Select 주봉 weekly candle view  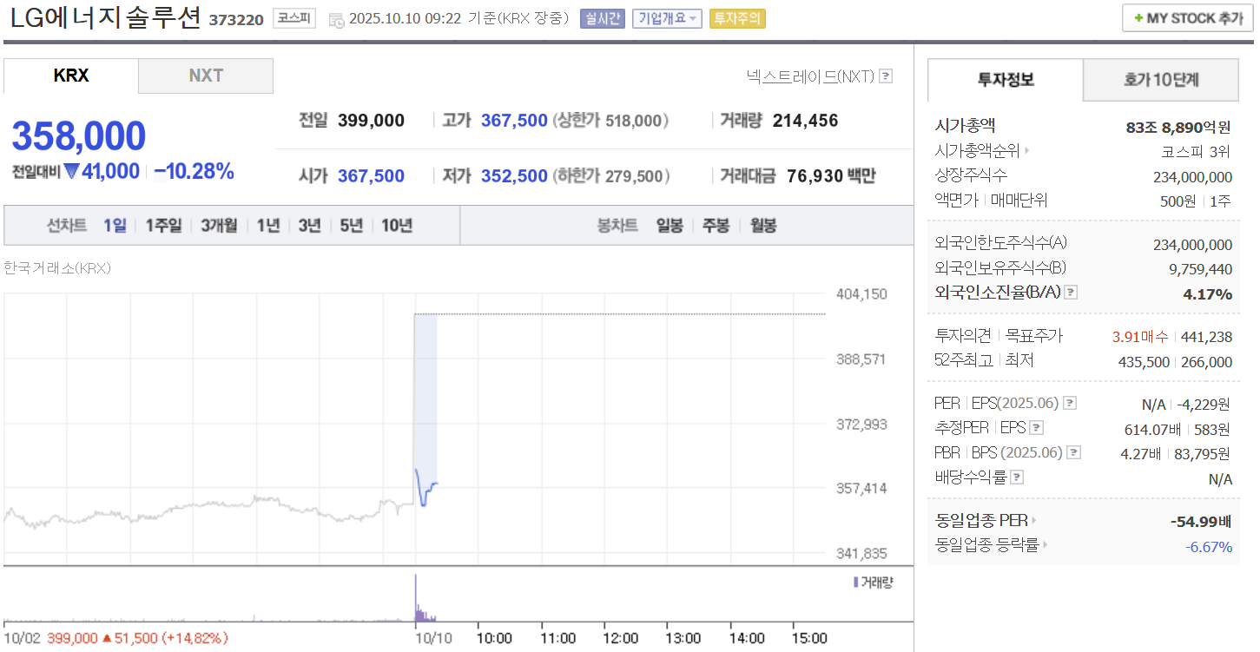[x=715, y=224]
